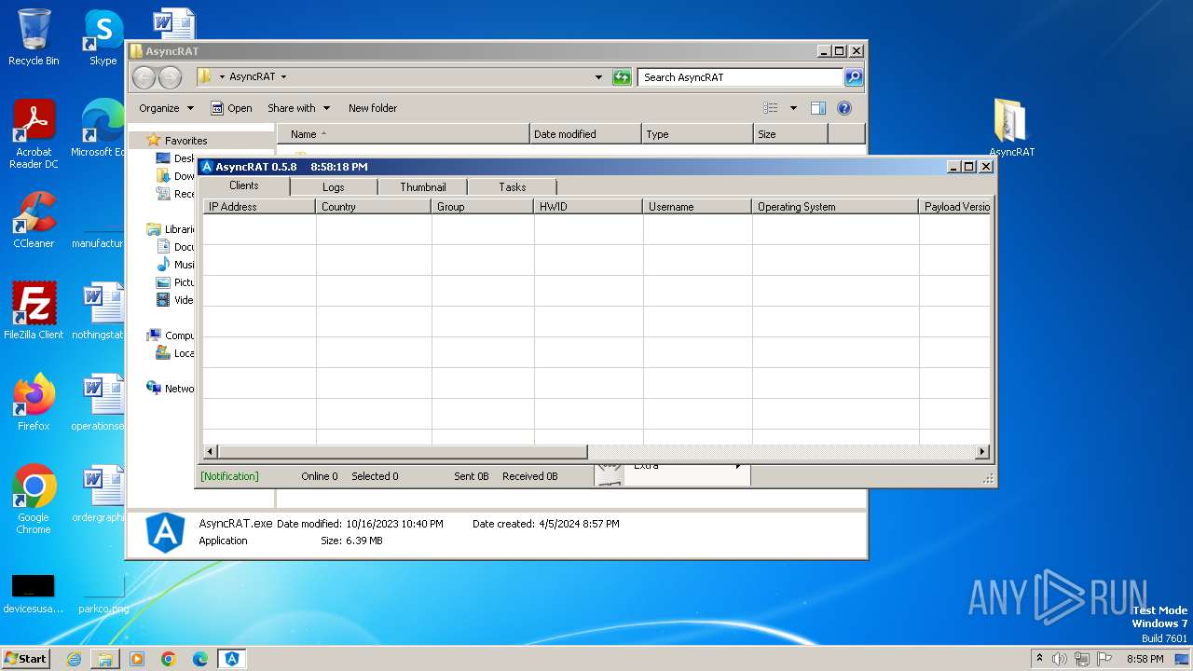Open the Recycle Bin desktop icon

pos(34,37)
